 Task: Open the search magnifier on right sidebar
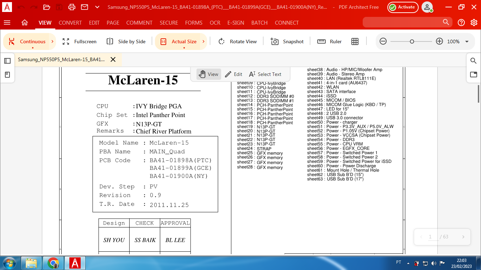(x=474, y=61)
